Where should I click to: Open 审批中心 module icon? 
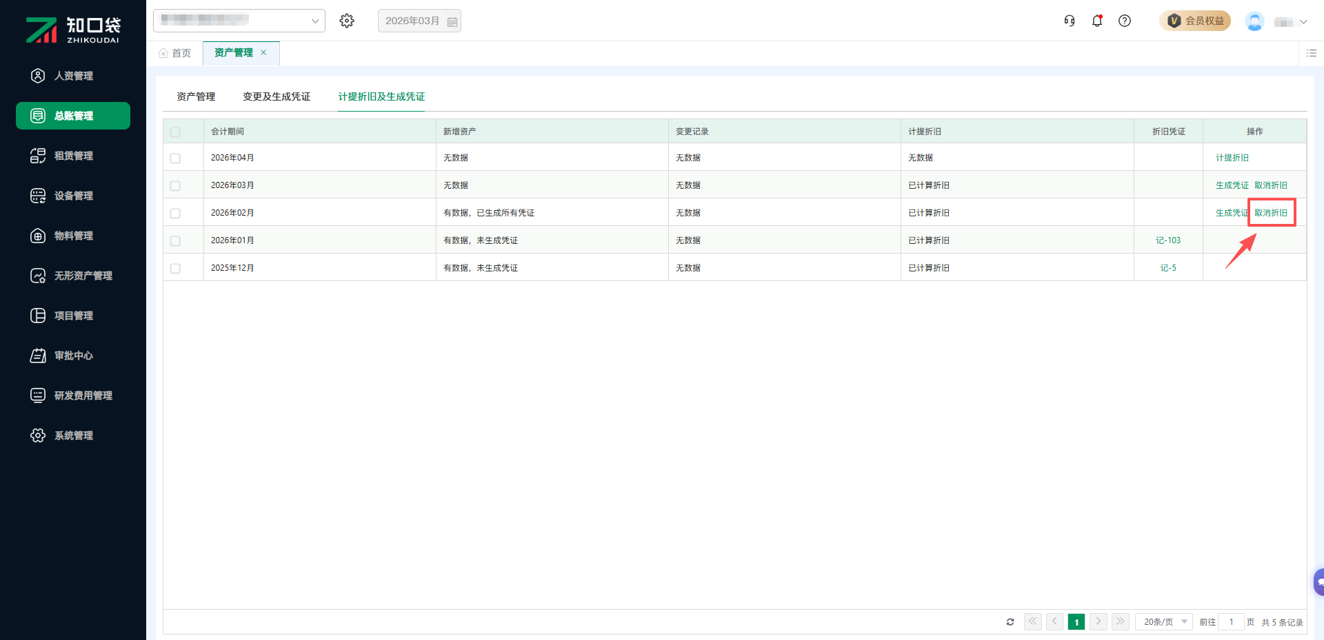pos(38,355)
